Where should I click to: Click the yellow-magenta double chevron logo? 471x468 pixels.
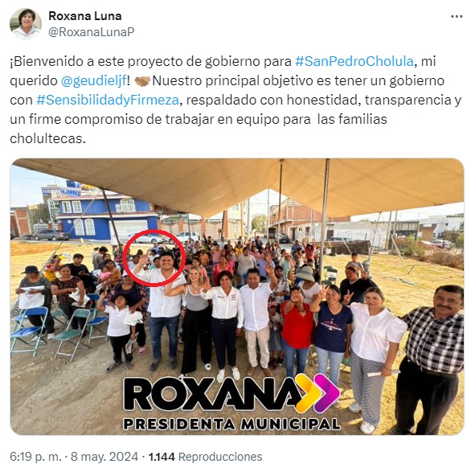click(317, 393)
